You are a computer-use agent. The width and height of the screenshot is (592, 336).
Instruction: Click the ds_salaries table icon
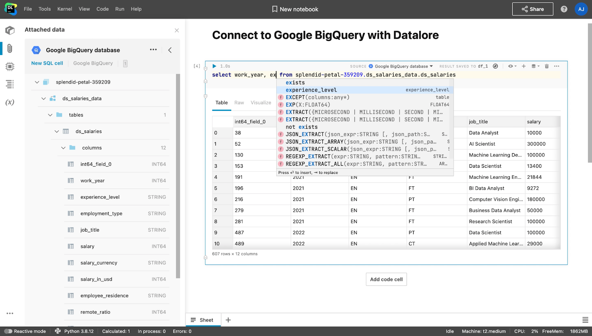[66, 131]
